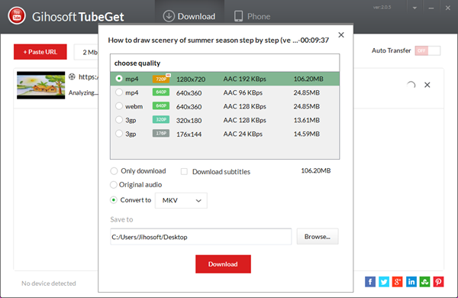Choose the webm 640x360 quality option

(224, 106)
